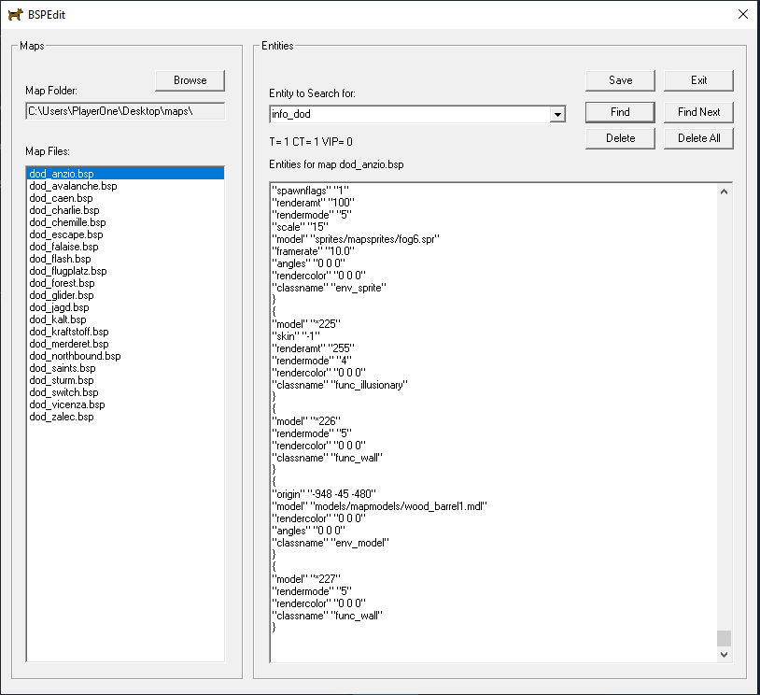Select dod_switch.bsp in map files
This screenshot has height=695, width=760.
point(125,392)
